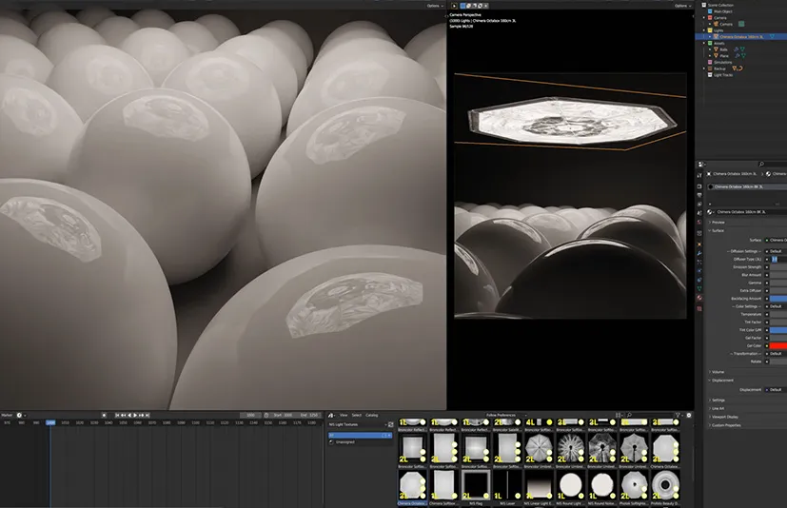Click the Start frame input field
The width and height of the screenshot is (787, 508).
283,415
